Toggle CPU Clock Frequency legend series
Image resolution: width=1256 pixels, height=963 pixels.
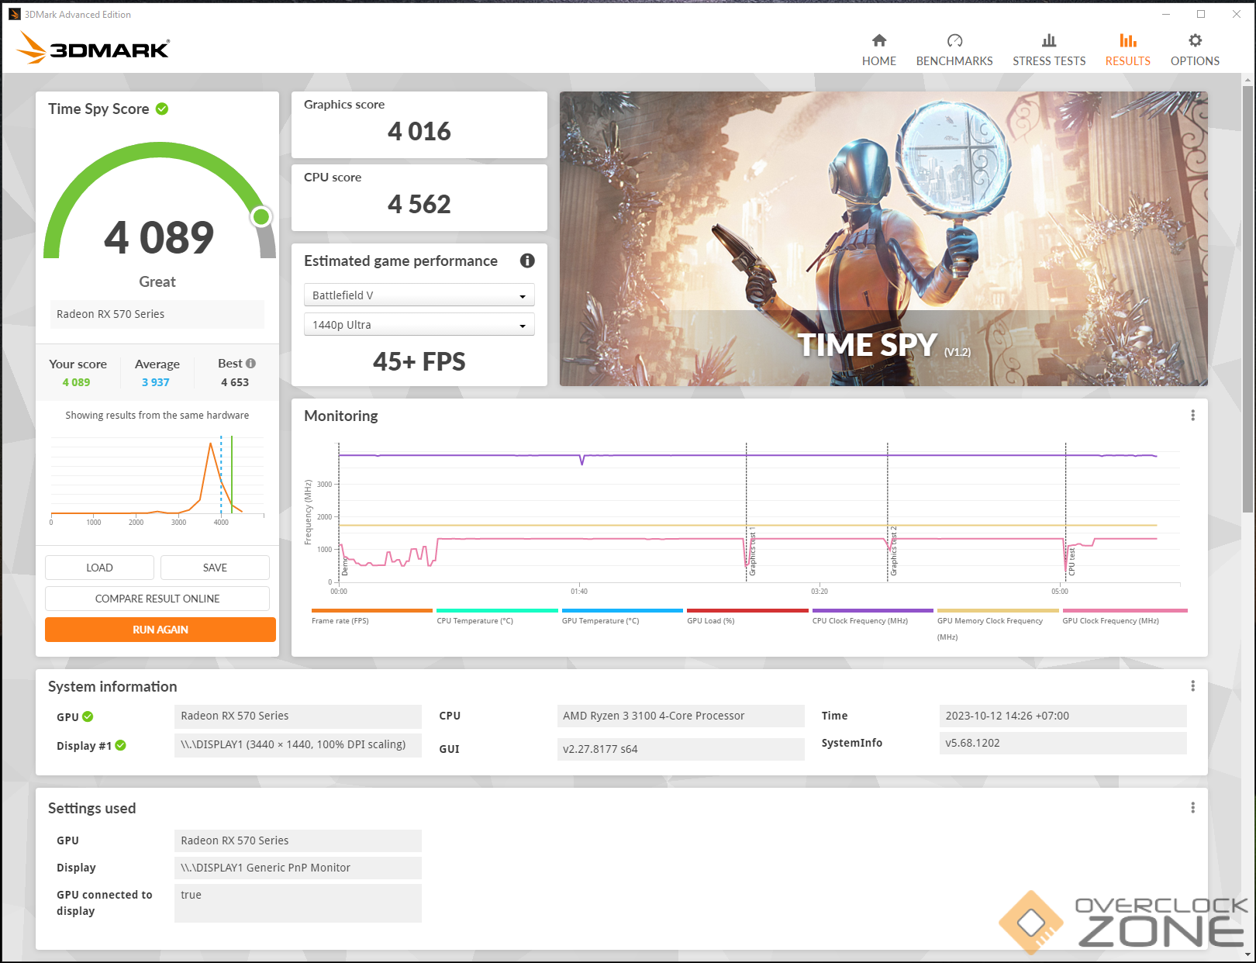860,620
